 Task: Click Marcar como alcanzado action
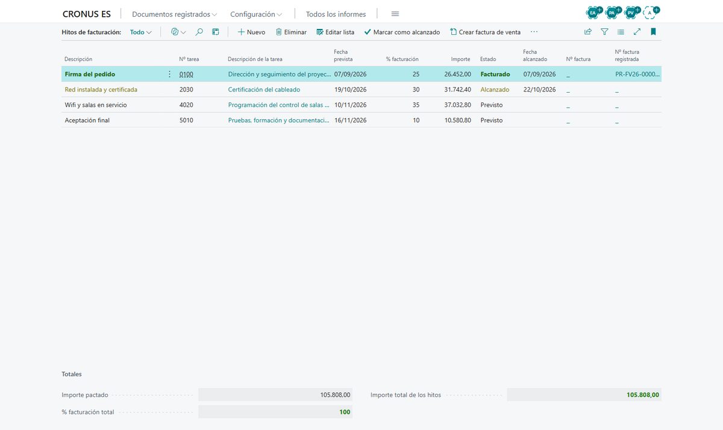tap(402, 32)
